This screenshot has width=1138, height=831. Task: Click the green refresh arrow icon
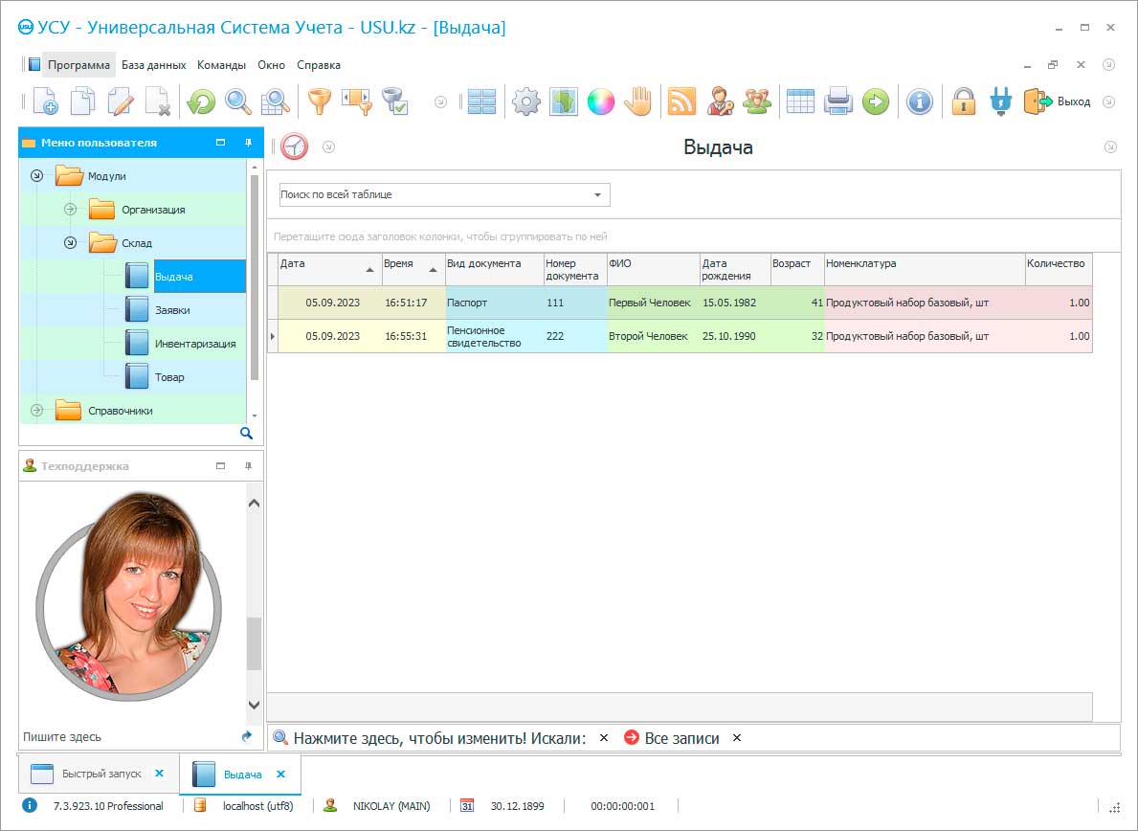coord(201,101)
